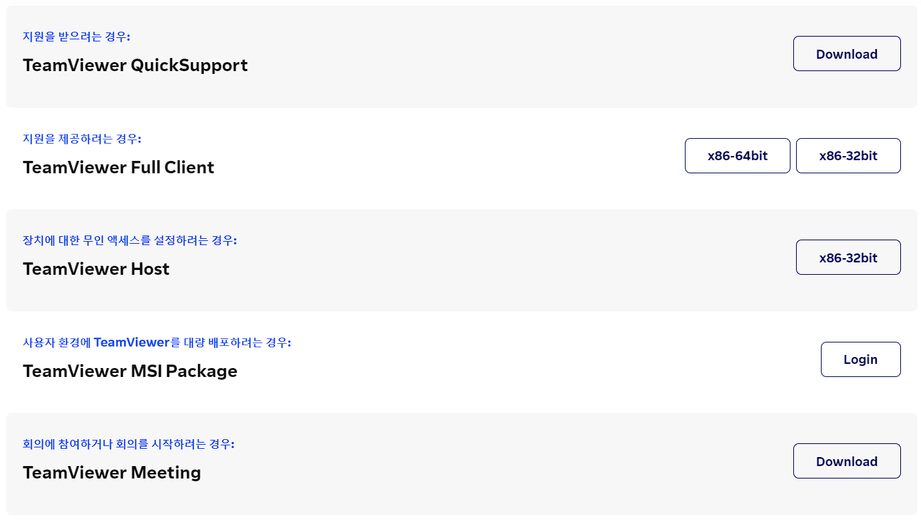The image size is (921, 522).
Task: Download the x86-64bit TeamViewer Full Client
Action: pos(737,155)
